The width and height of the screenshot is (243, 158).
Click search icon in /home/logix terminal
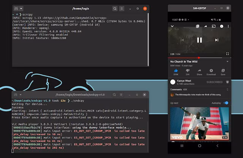click(115, 9)
